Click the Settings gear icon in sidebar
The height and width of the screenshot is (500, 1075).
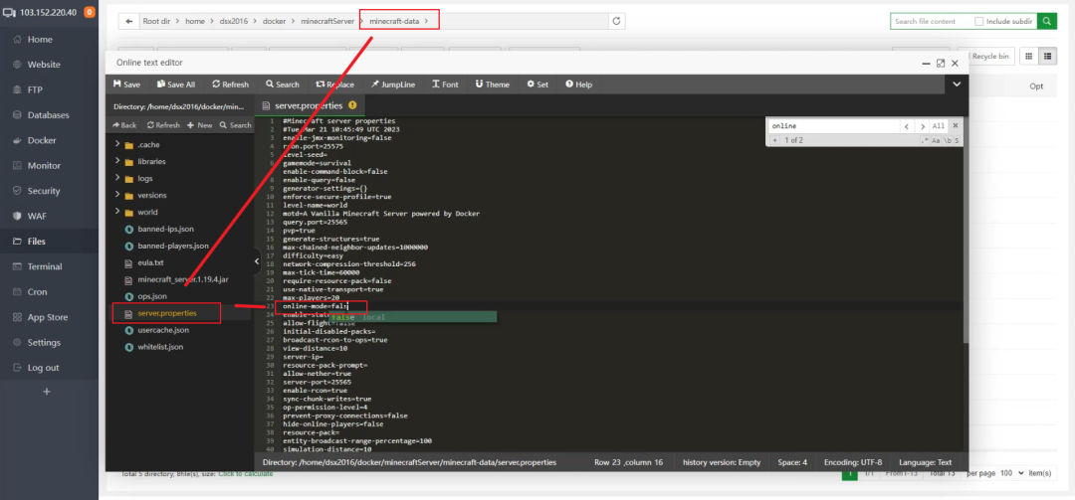click(x=17, y=343)
